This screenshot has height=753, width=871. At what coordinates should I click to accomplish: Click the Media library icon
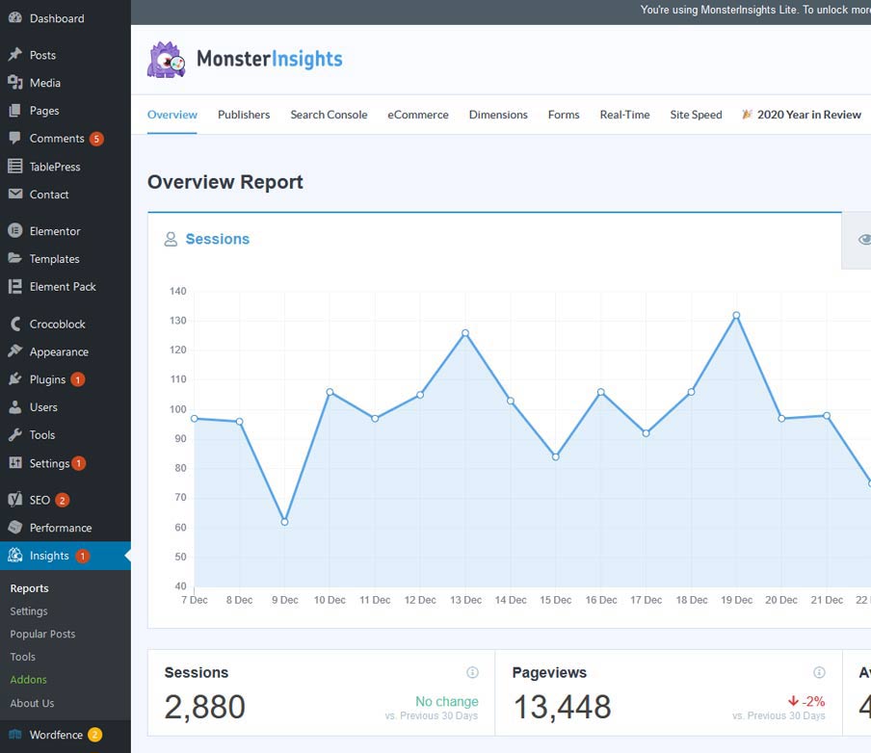coord(15,83)
